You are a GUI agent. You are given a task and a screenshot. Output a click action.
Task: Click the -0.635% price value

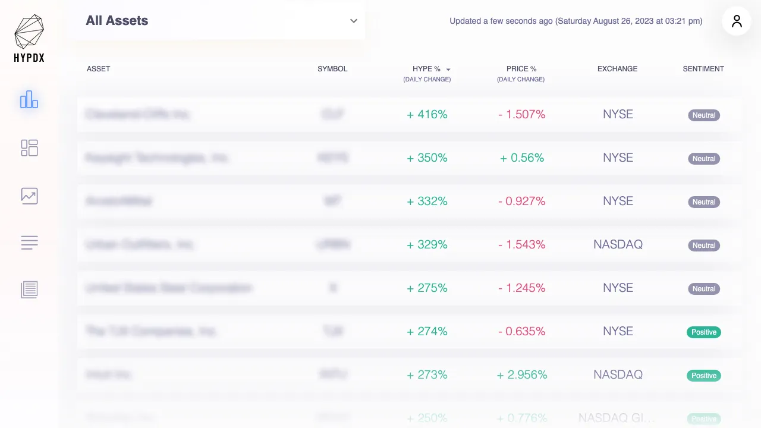click(x=521, y=331)
